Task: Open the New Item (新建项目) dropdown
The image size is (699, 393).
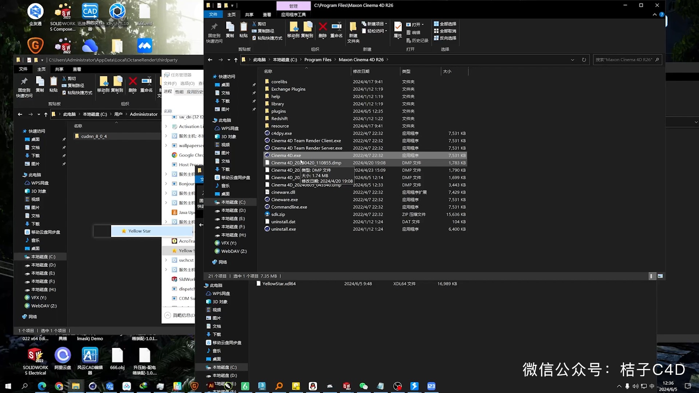Action: (x=374, y=24)
